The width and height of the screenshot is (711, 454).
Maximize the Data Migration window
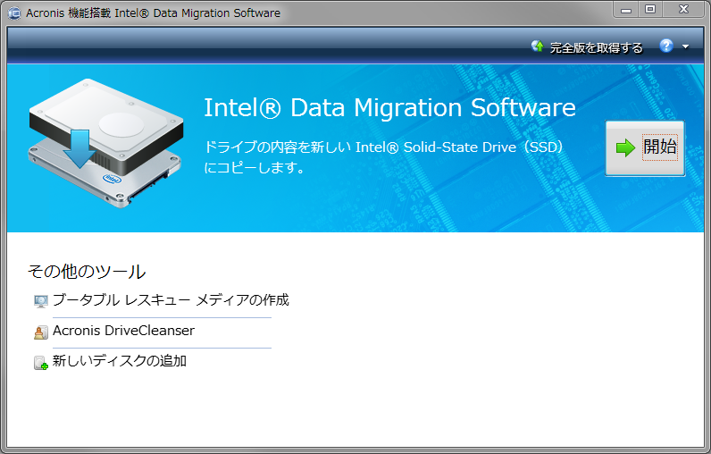click(650, 10)
